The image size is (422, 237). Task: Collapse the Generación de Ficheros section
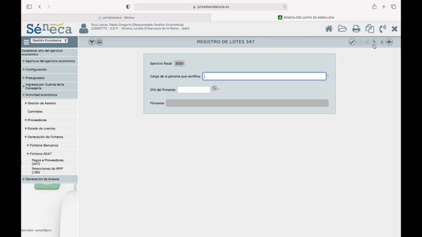[45, 137]
